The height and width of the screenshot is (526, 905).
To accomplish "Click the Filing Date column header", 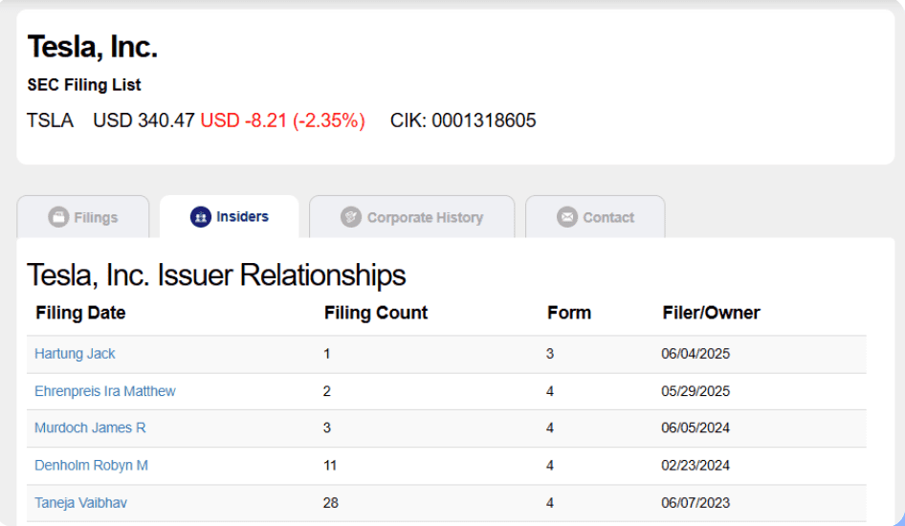I will 80,313.
